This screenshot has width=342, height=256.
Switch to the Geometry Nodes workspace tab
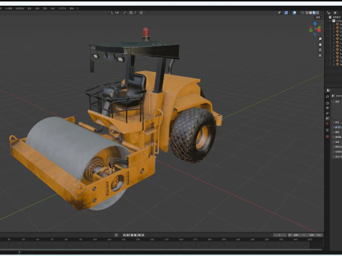(x=62, y=9)
